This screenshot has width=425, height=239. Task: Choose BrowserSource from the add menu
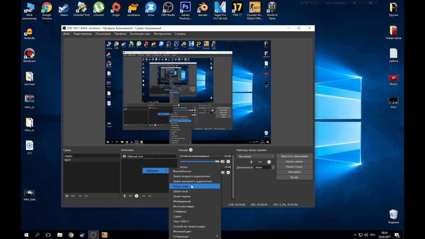pos(195,171)
